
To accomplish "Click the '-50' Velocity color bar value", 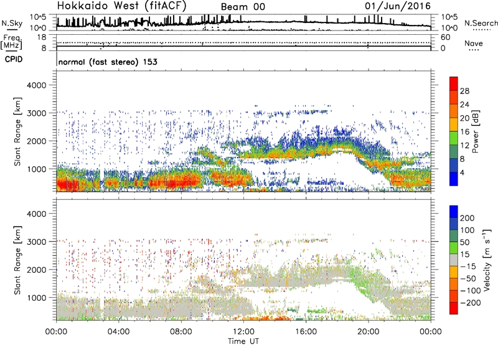I will [468, 278].
